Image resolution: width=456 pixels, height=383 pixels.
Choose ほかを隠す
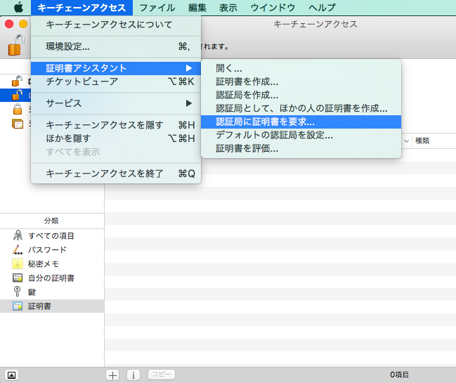pos(116,138)
